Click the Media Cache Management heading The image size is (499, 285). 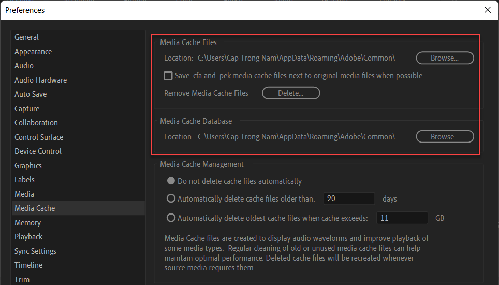pyautogui.click(x=202, y=164)
